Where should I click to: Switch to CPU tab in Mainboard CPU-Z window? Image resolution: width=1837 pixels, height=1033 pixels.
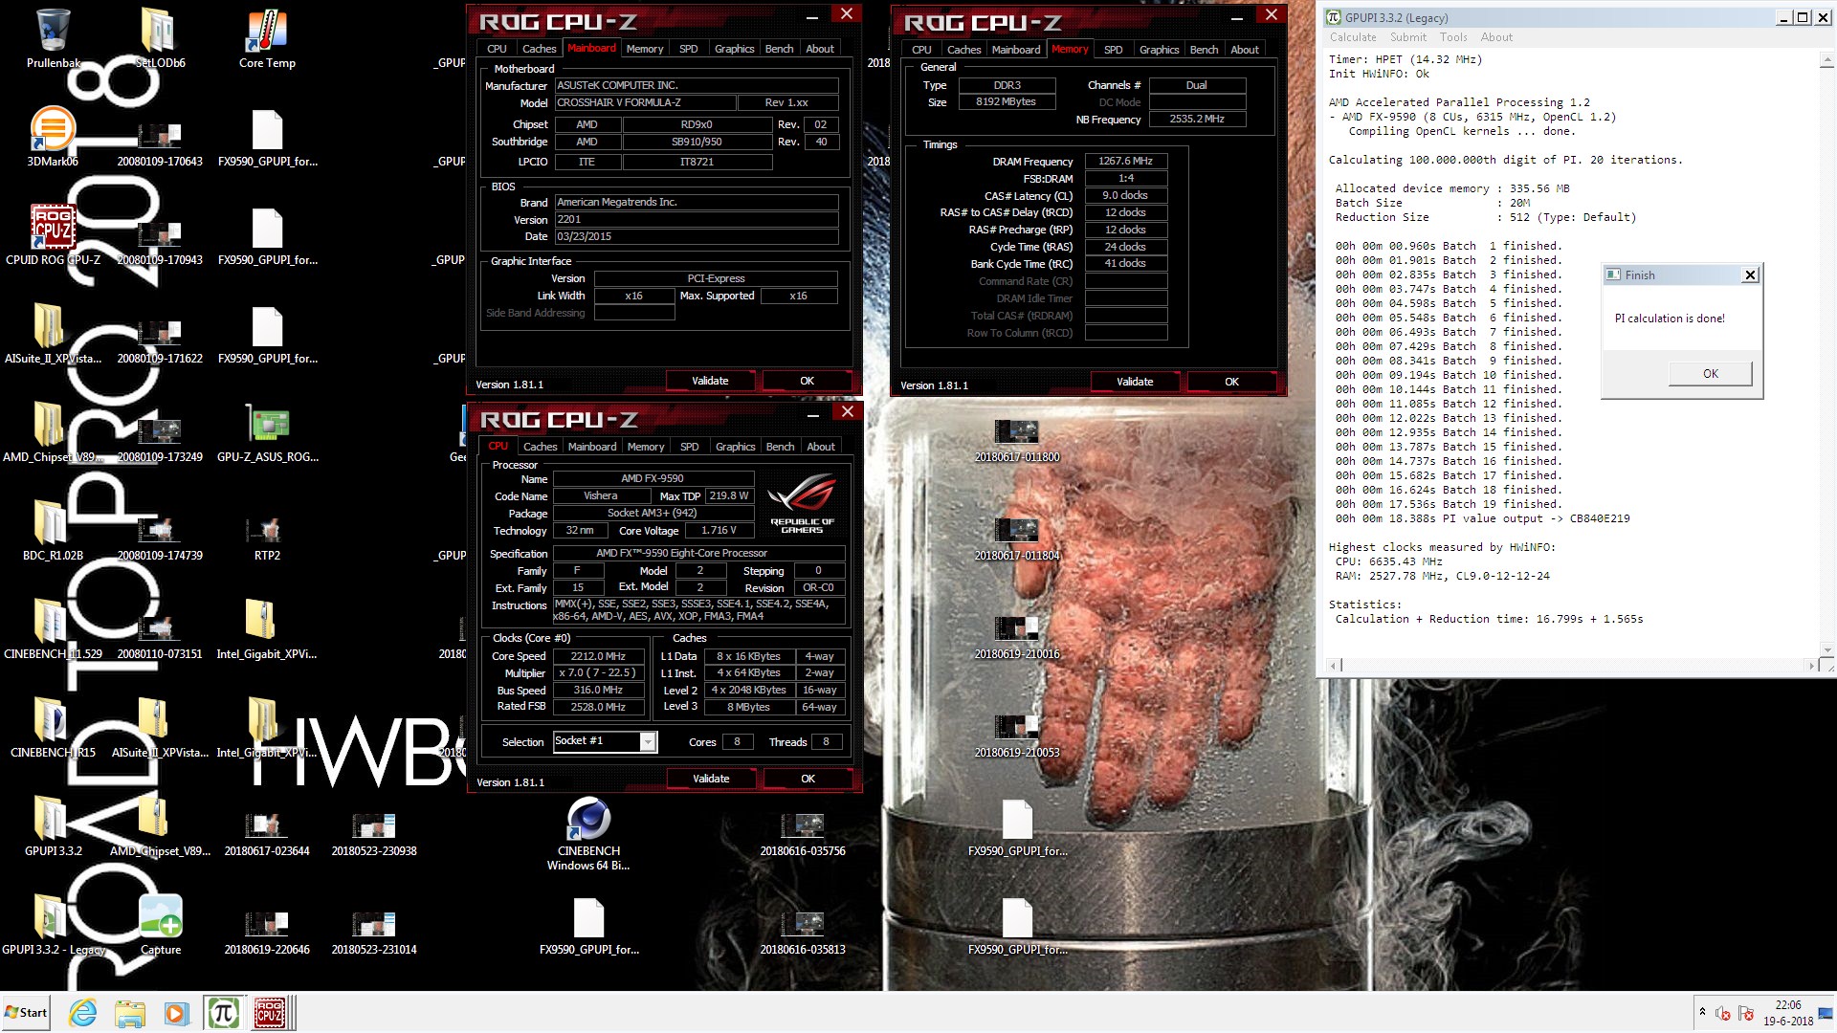click(x=497, y=49)
